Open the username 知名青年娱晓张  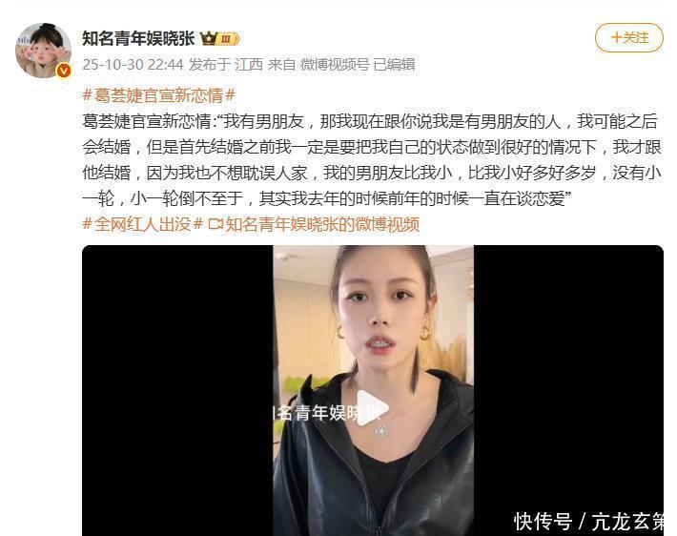click(138, 39)
